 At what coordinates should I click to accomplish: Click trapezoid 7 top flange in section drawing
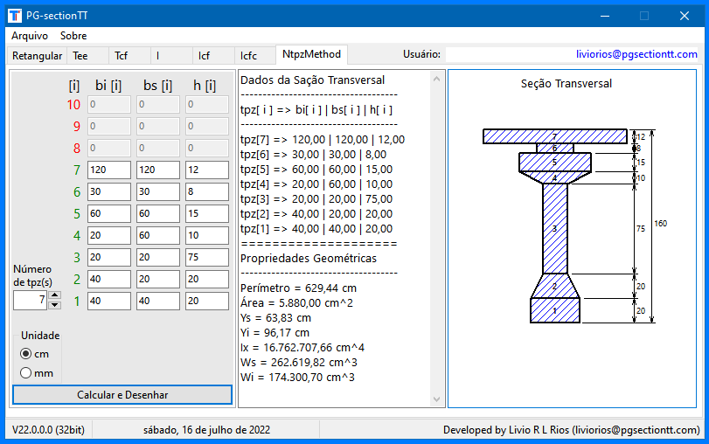tap(555, 136)
